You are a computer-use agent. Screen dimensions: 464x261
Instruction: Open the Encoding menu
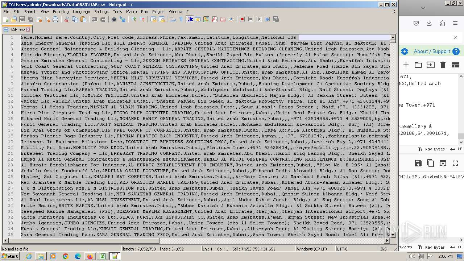click(x=61, y=12)
